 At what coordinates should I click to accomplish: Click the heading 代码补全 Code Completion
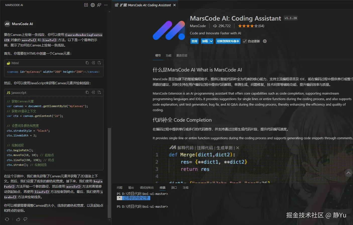click(x=182, y=120)
